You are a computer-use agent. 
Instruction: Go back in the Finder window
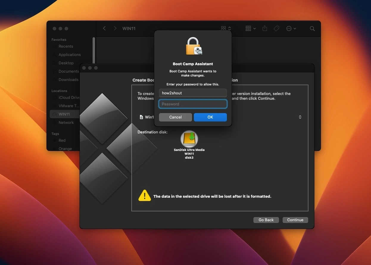(x=104, y=28)
